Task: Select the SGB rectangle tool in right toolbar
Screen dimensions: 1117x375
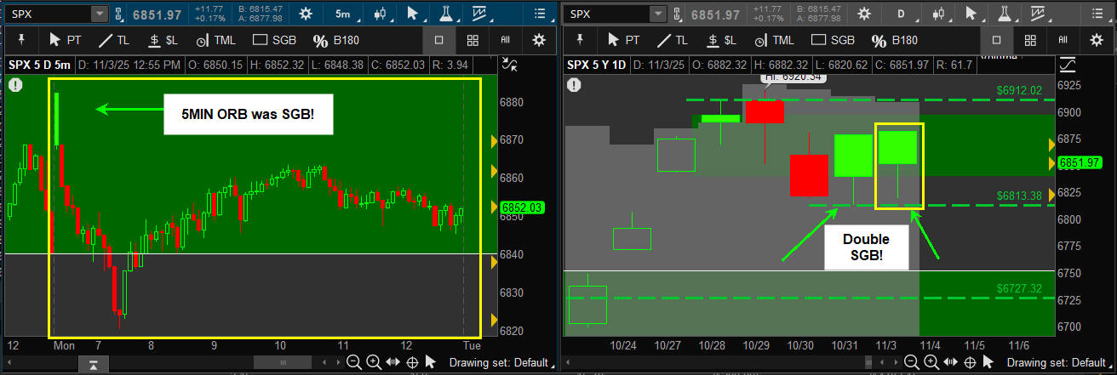Action: [832, 40]
